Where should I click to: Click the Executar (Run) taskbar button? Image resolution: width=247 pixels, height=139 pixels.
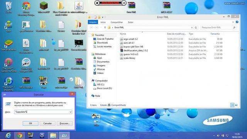tap(64, 136)
